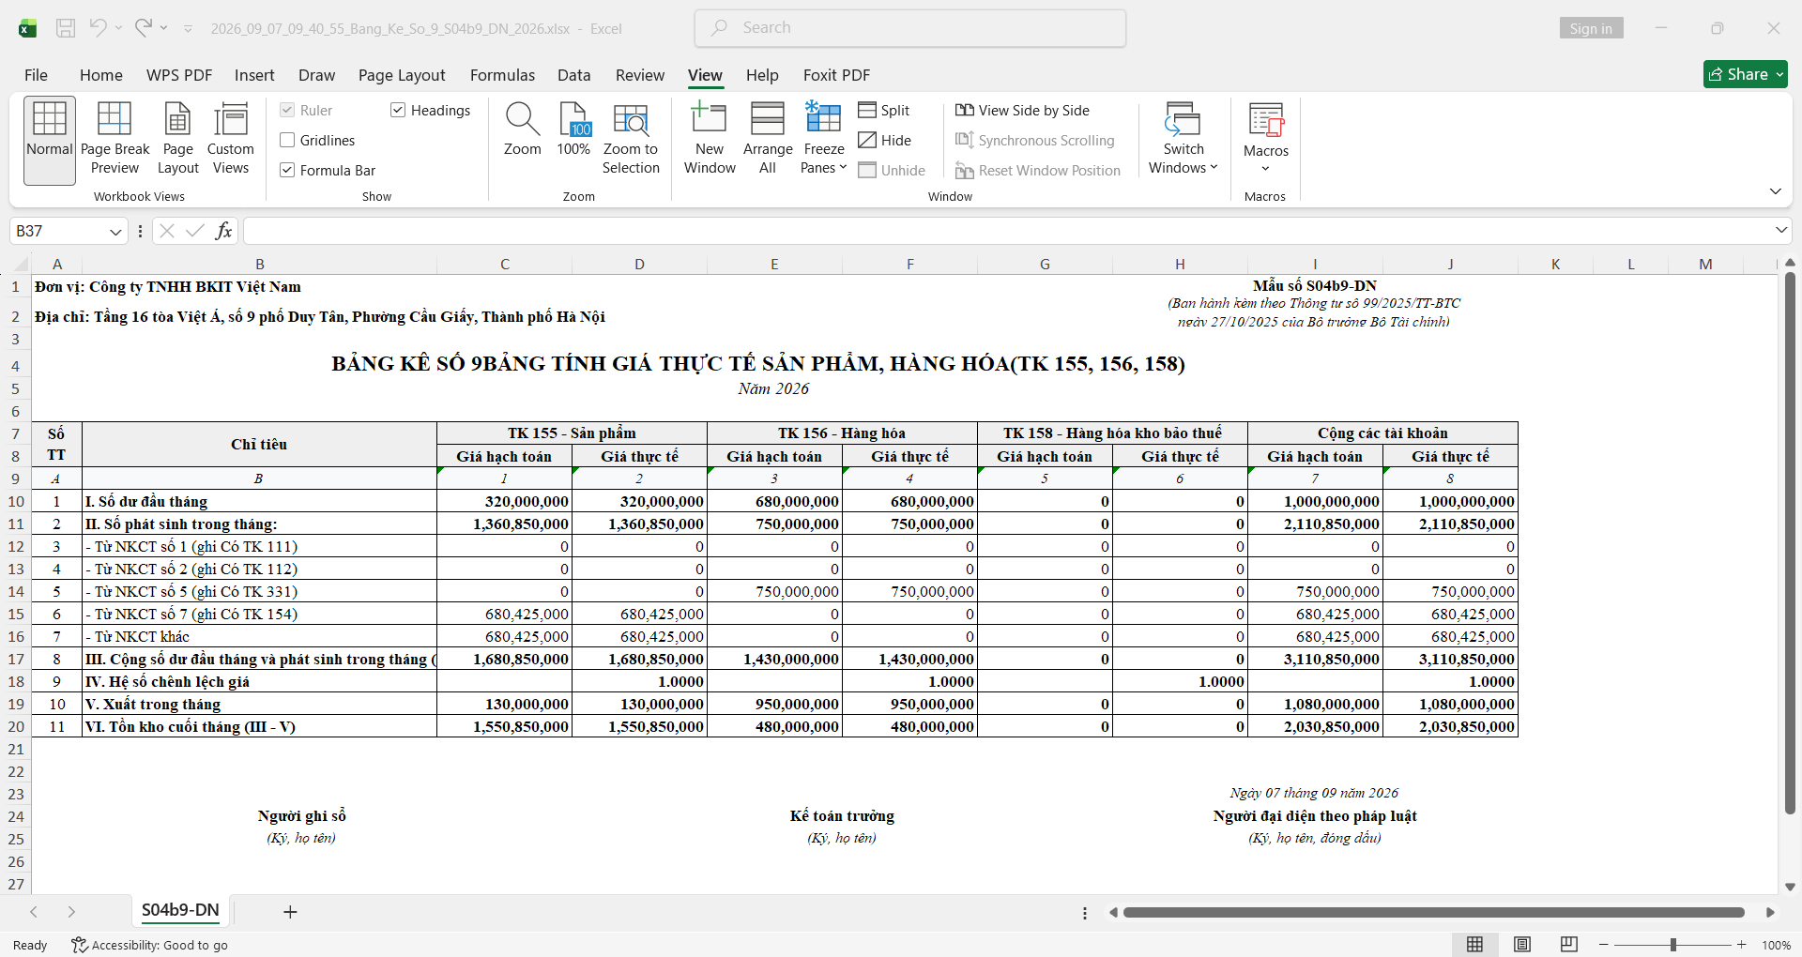Open a New Window
Image resolution: width=1802 pixels, height=957 pixels.
pos(710,141)
